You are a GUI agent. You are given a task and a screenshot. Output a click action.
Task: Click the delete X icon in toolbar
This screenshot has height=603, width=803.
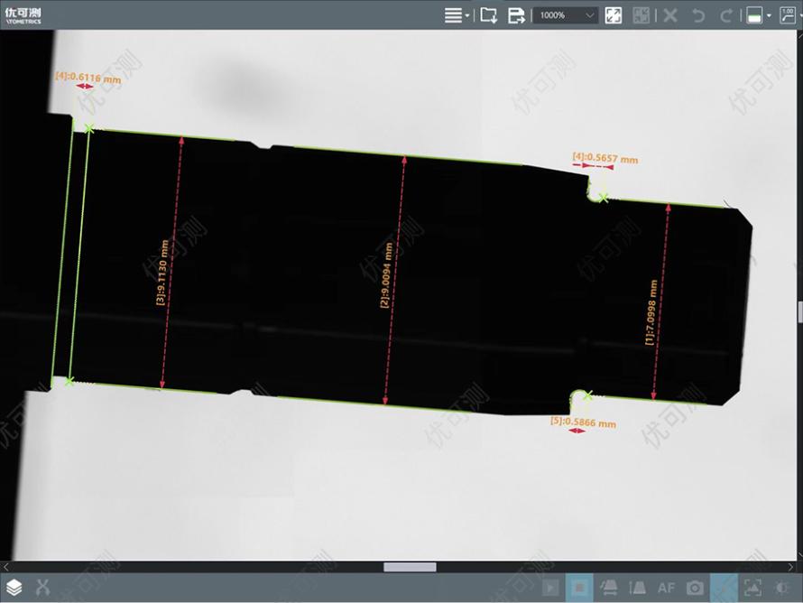coord(669,15)
